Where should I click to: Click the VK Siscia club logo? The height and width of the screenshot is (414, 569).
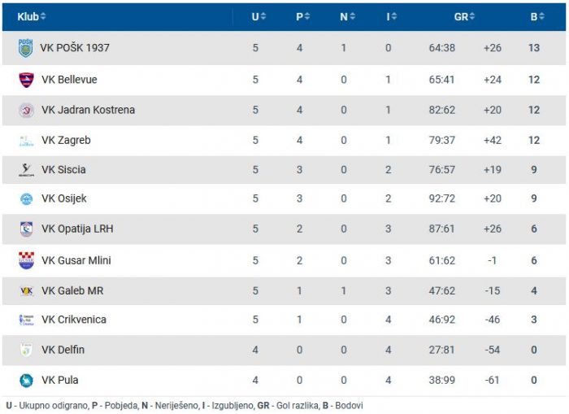click(26, 170)
